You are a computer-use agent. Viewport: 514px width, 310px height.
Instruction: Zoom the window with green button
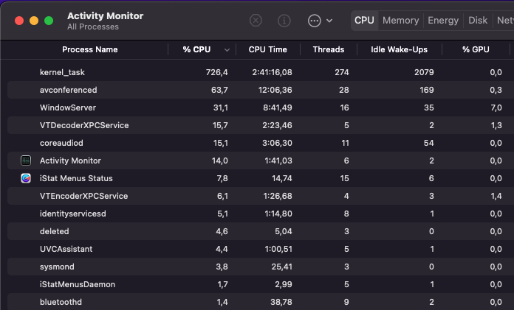[x=49, y=21]
